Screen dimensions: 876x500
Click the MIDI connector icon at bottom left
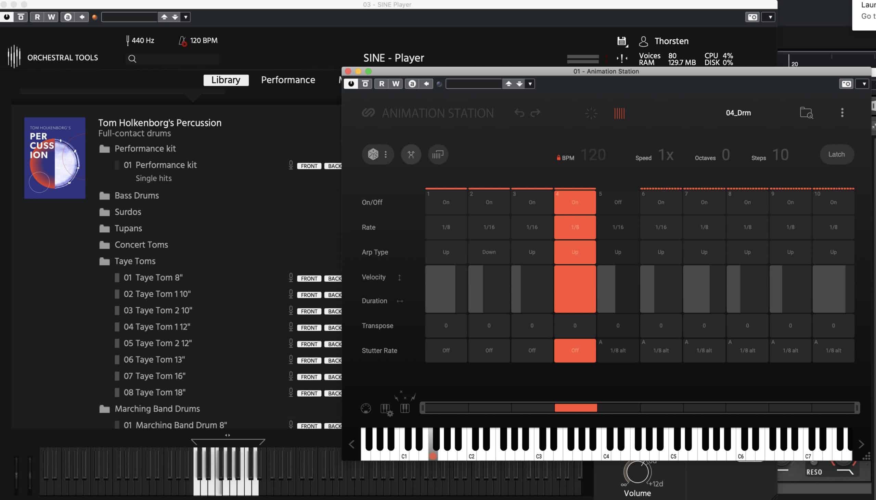(x=365, y=408)
